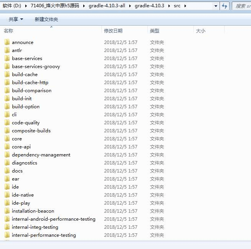251x249 pixels.
Task: Open the address bar history dropdown arrow
Action: coord(216,6)
